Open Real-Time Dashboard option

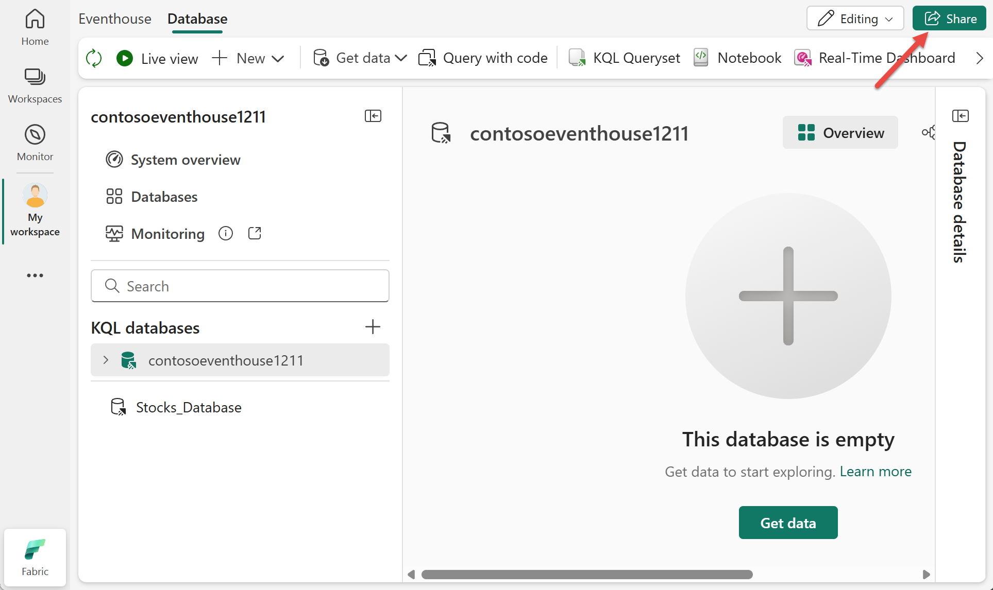pos(875,58)
